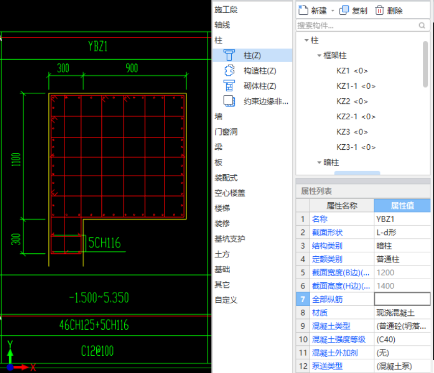Click the 5CH116 annotation in drawing
Screen dimensions: 434x373
tap(104, 243)
